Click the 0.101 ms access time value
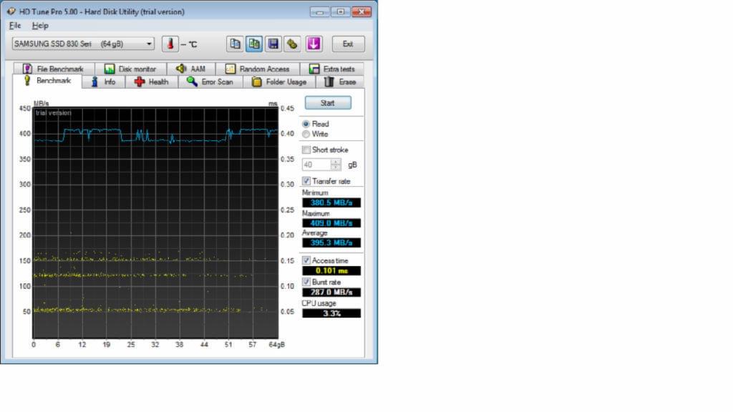Screen dimensions: 733x412 point(331,270)
